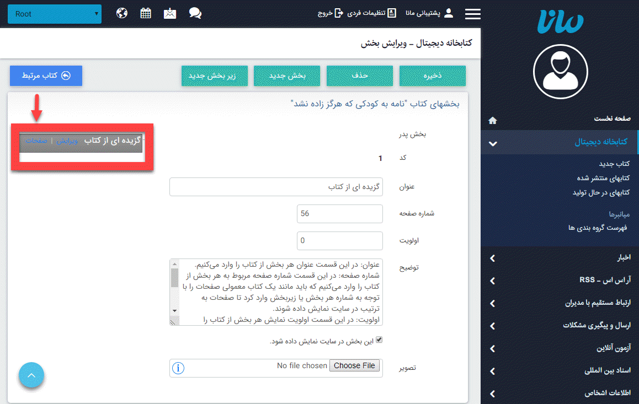The height and width of the screenshot is (404, 639).
Task: Click the info icon next to the image upload field
Action: point(178,368)
